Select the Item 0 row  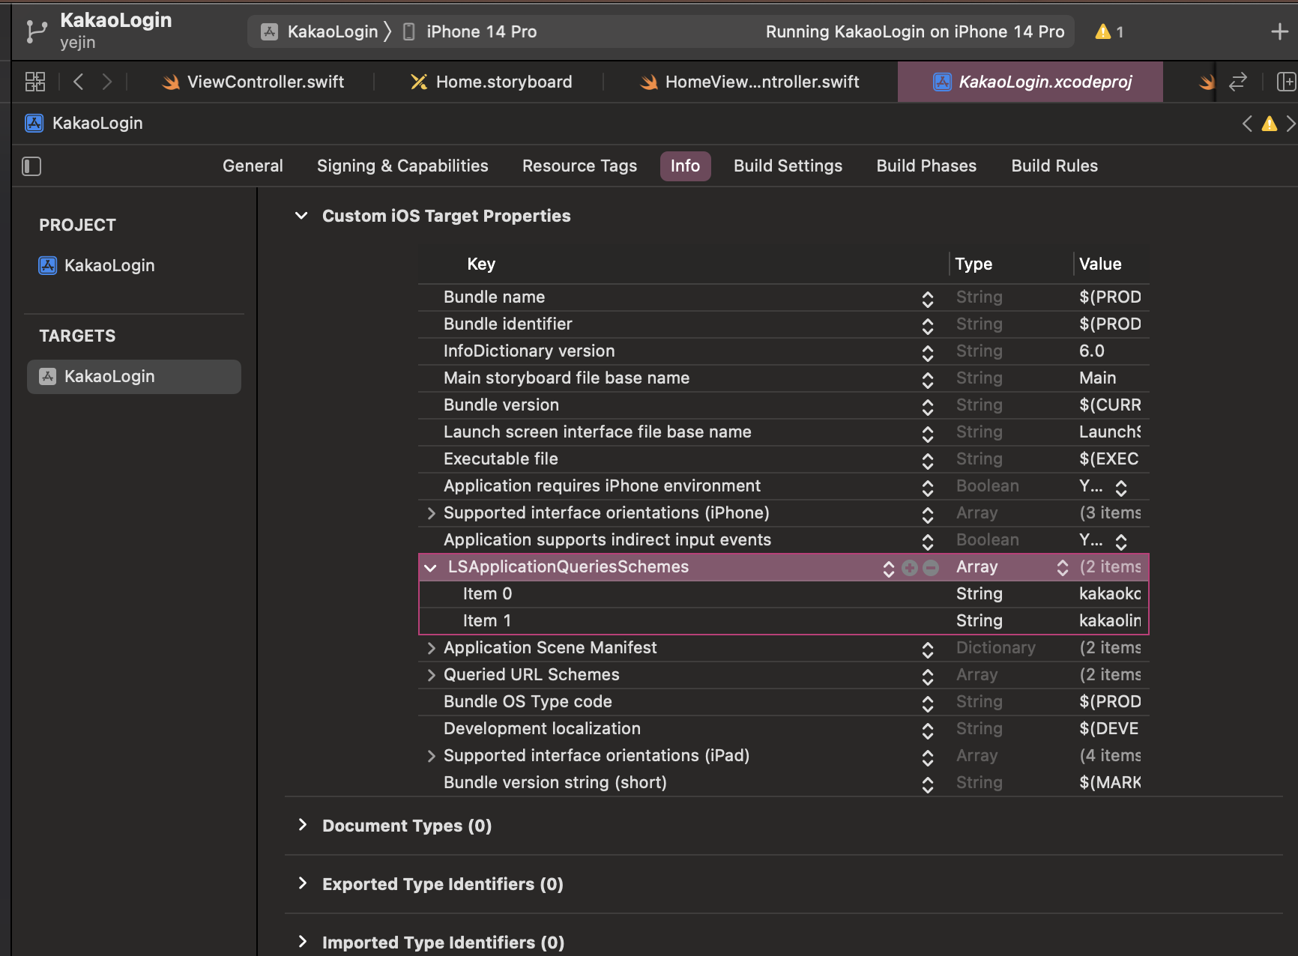(783, 594)
